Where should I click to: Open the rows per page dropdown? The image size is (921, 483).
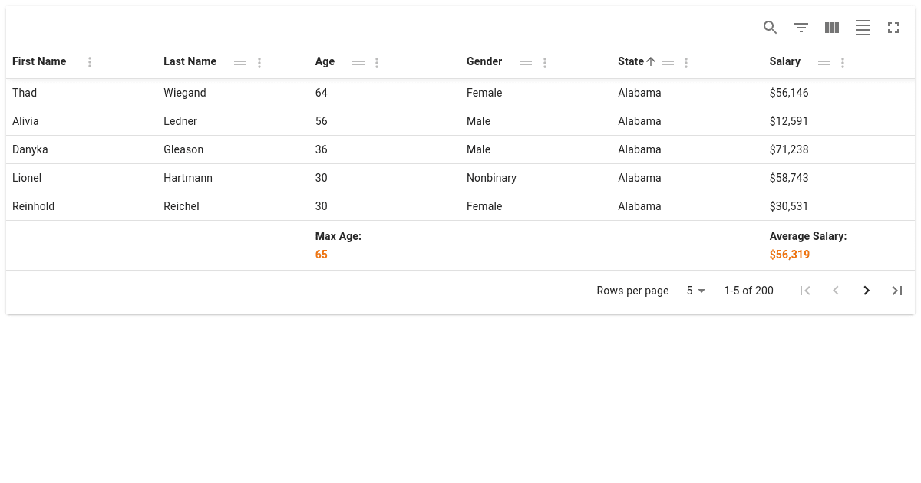tap(695, 291)
